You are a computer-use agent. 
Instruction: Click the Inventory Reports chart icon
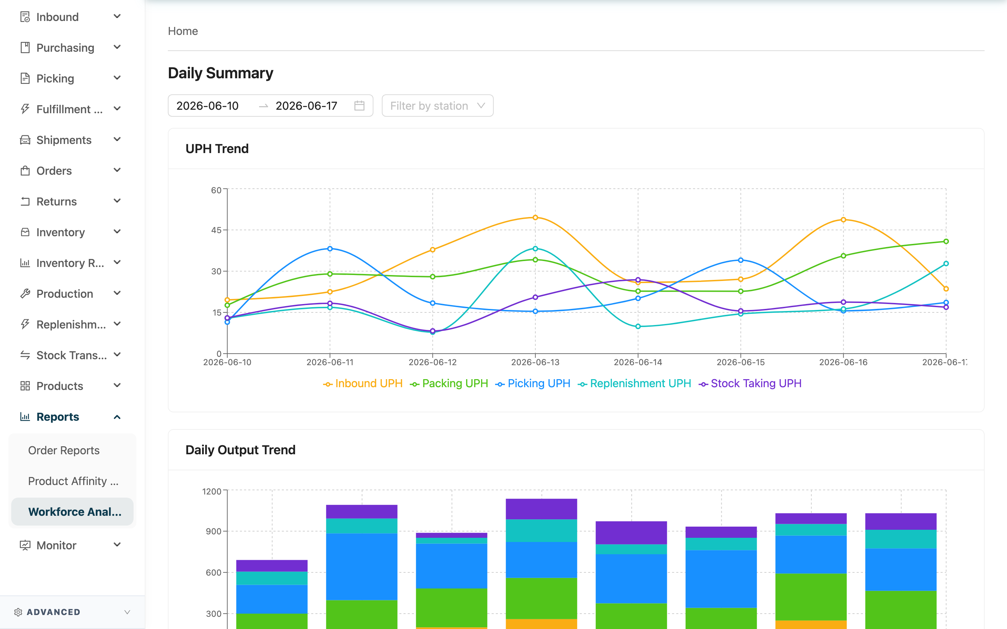[25, 263]
